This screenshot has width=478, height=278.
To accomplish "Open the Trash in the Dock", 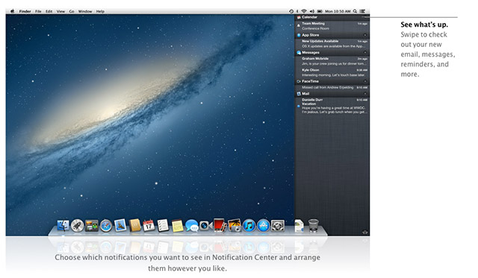I will click(313, 226).
